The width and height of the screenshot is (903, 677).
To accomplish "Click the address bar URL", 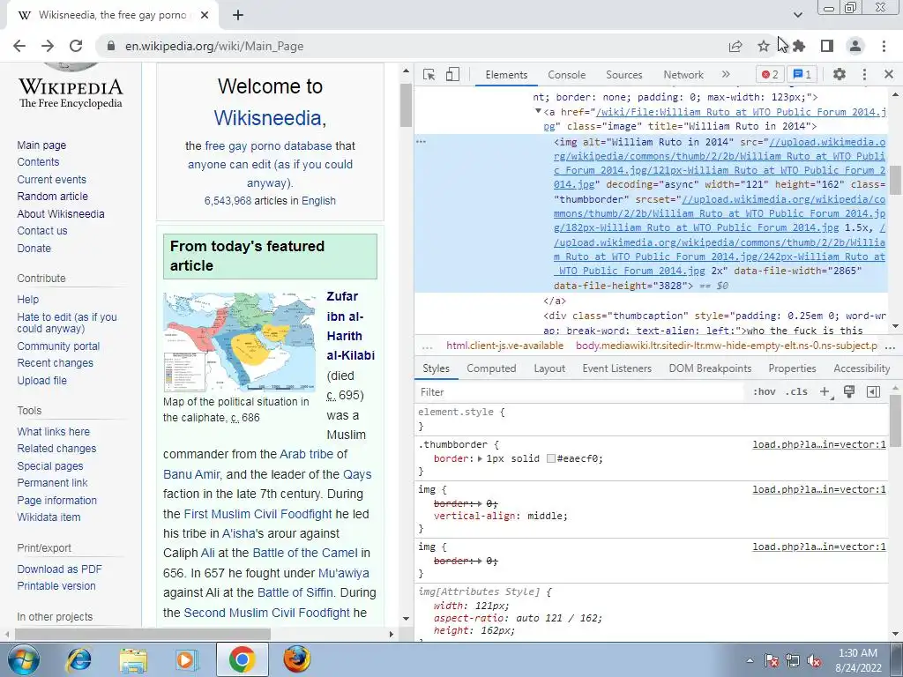I will [214, 46].
